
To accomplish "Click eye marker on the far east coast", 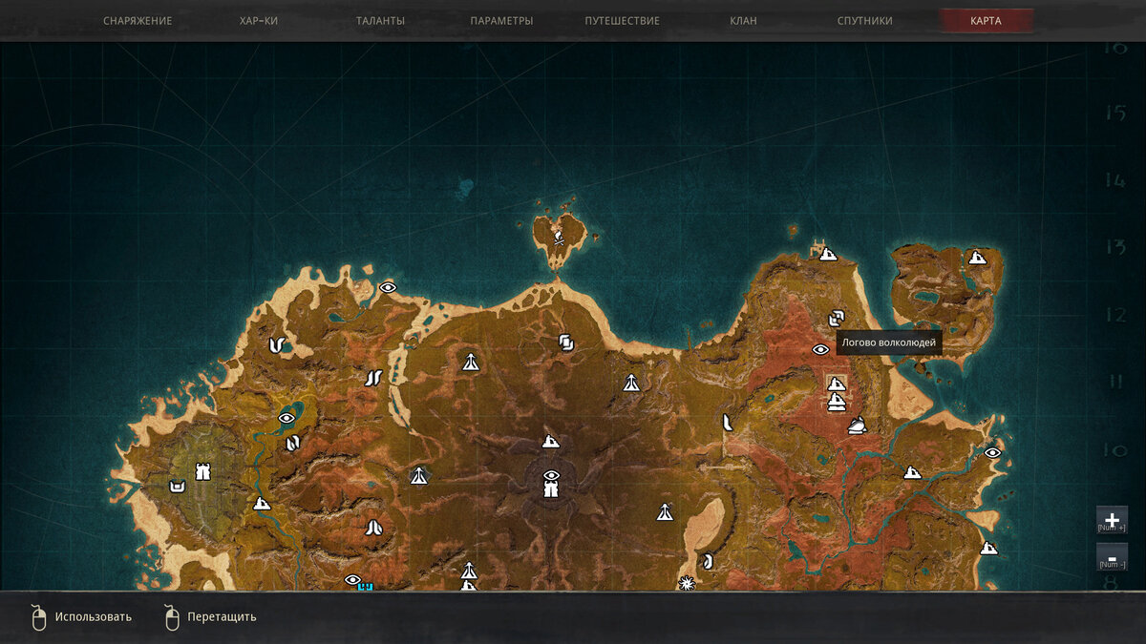I will tap(992, 452).
